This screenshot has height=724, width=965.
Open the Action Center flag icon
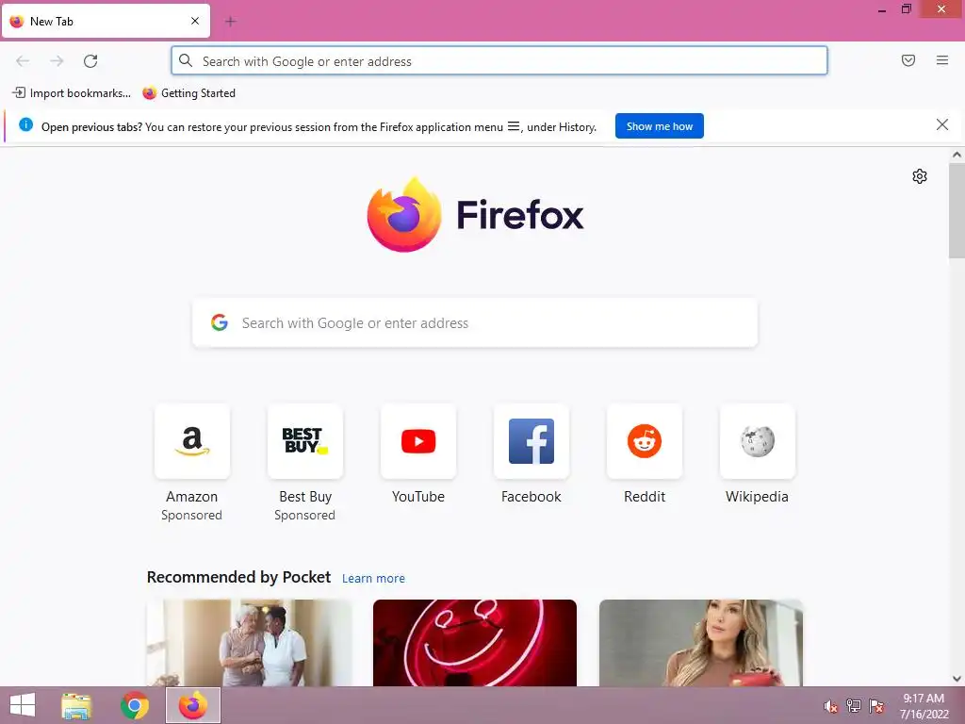[x=876, y=706]
